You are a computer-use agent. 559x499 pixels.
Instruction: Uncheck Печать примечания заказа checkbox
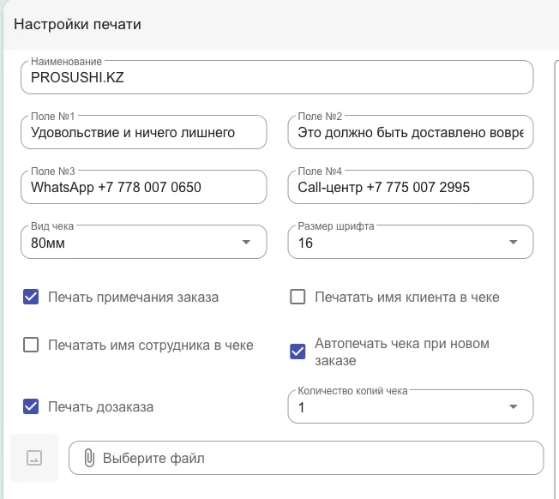[31, 297]
